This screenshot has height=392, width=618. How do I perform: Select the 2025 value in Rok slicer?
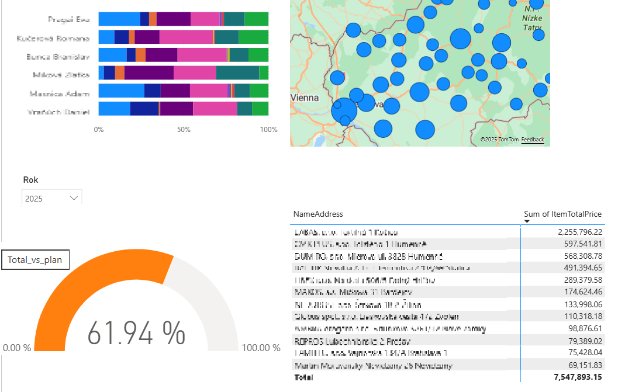pos(34,199)
